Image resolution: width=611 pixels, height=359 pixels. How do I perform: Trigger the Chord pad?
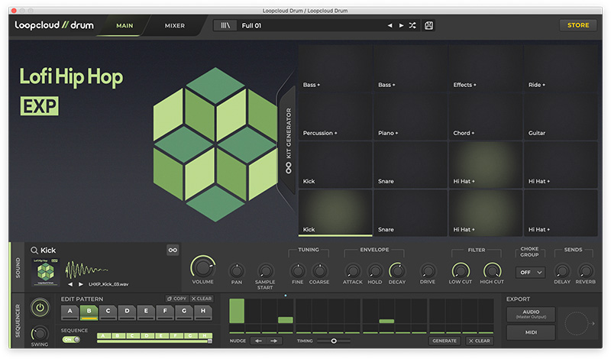486,117
